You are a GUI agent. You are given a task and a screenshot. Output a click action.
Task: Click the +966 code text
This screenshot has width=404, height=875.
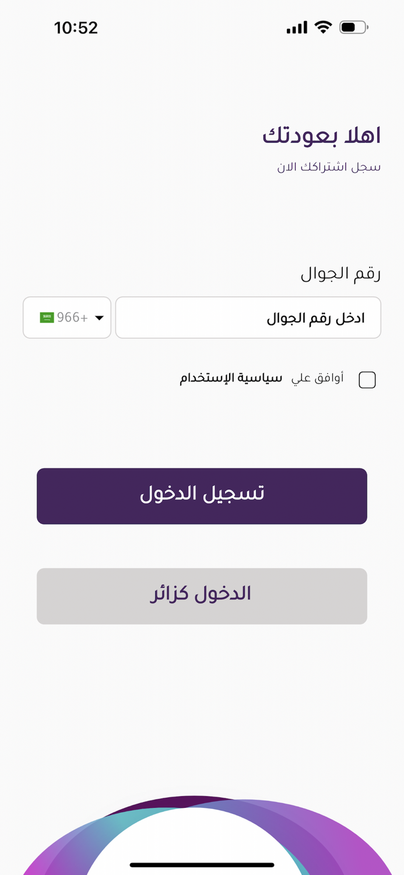(72, 317)
